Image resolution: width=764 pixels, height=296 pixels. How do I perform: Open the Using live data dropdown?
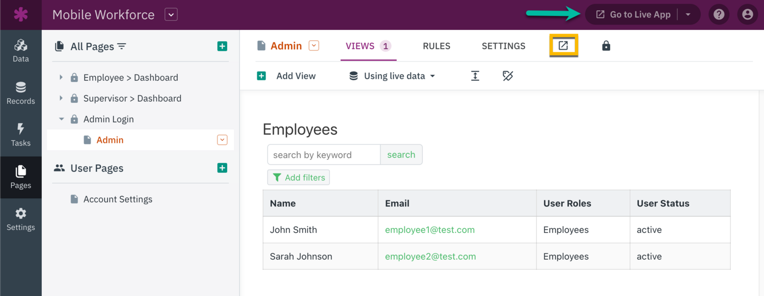[391, 75]
